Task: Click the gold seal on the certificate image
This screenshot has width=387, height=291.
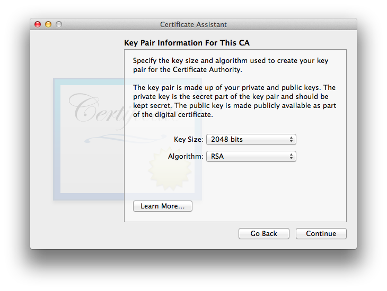Action: coord(167,169)
